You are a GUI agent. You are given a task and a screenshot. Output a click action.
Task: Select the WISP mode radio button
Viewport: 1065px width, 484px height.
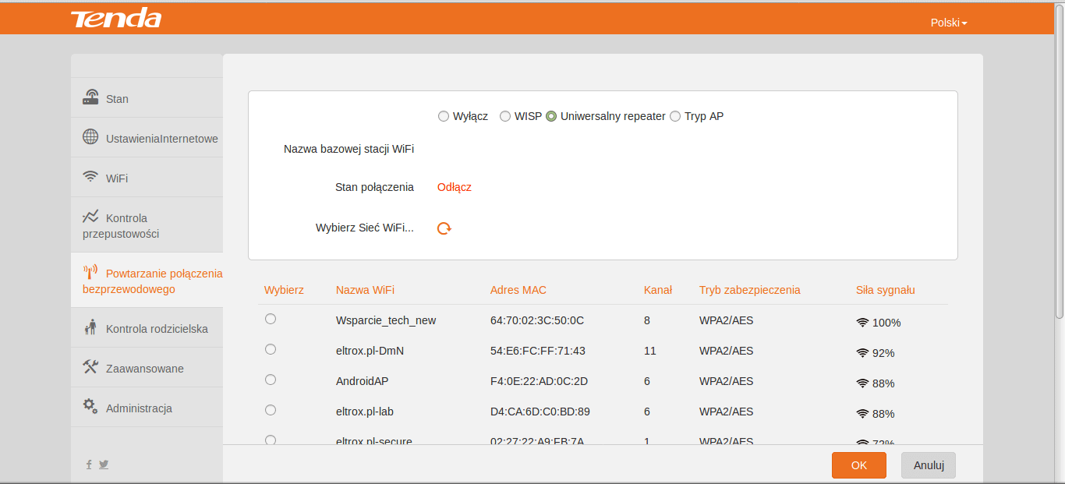coord(505,116)
